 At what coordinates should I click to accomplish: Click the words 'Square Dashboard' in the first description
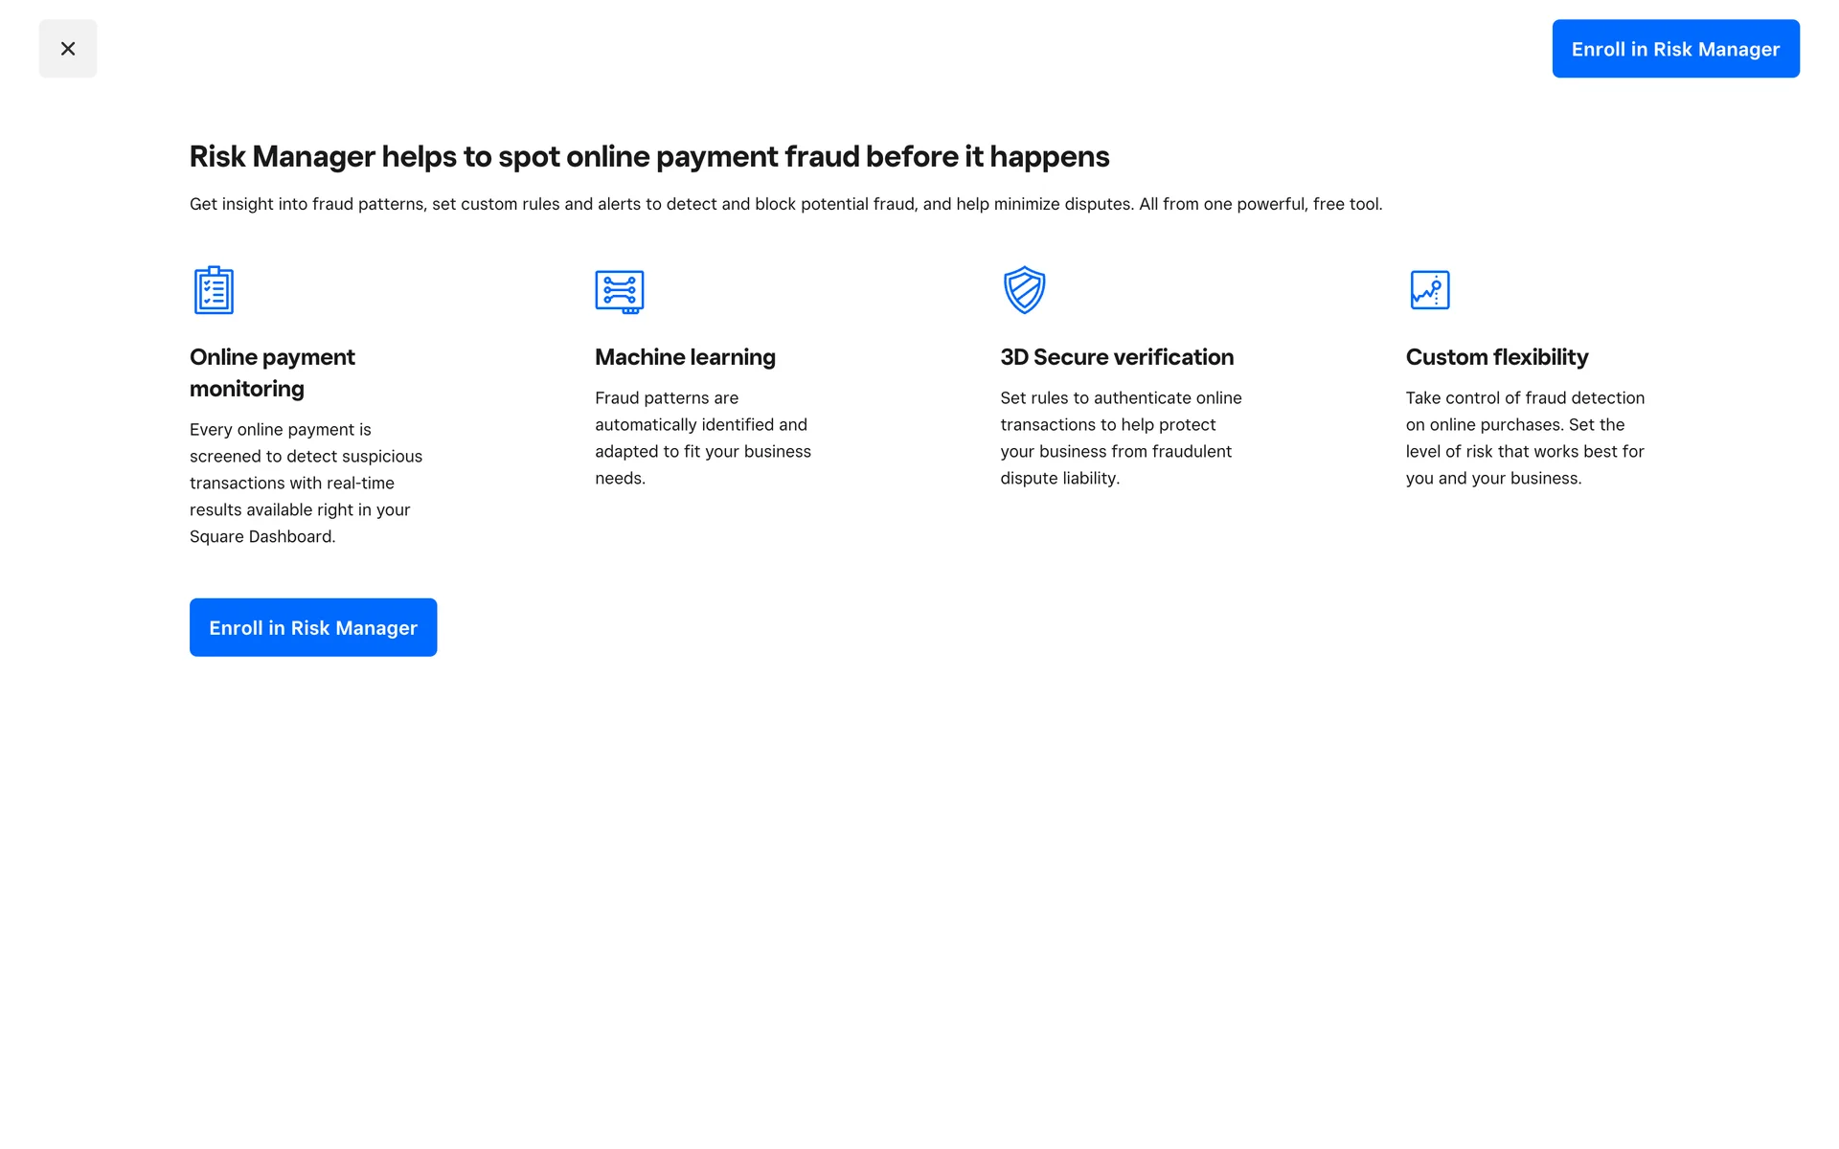(261, 536)
